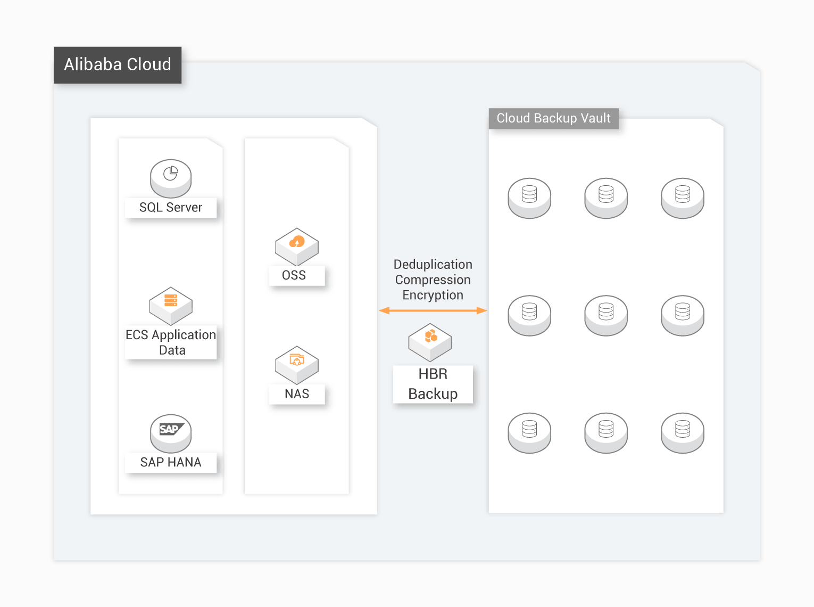Select the HBR Backup hexagon icon
Image resolution: width=814 pixels, height=607 pixels.
coord(430,342)
